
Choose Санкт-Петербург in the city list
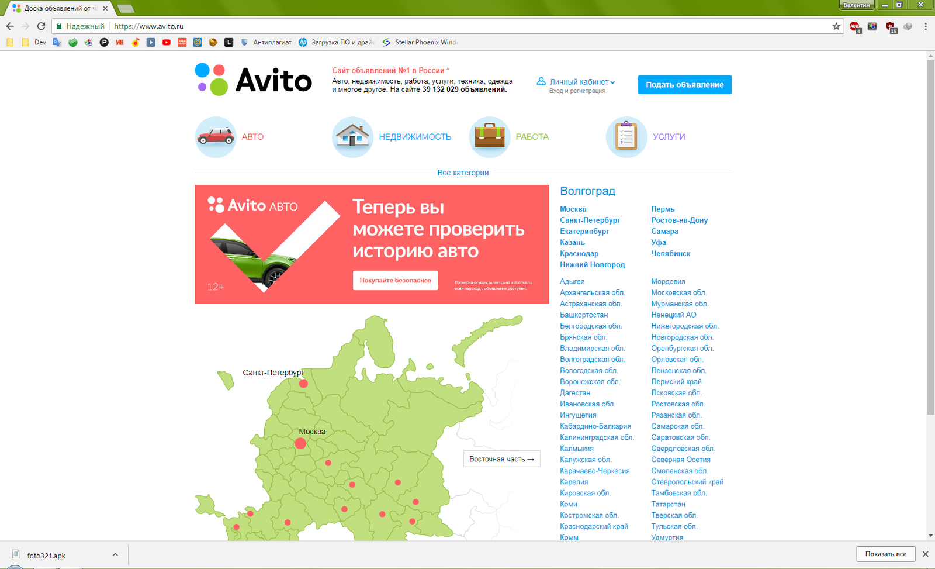coord(590,220)
